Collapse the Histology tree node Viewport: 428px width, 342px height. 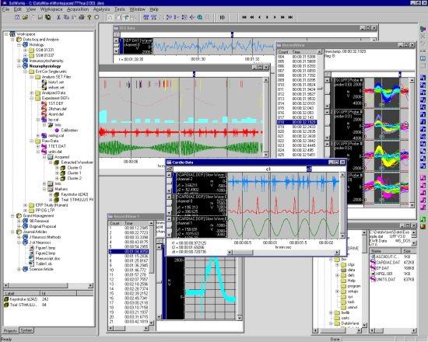click(x=19, y=45)
